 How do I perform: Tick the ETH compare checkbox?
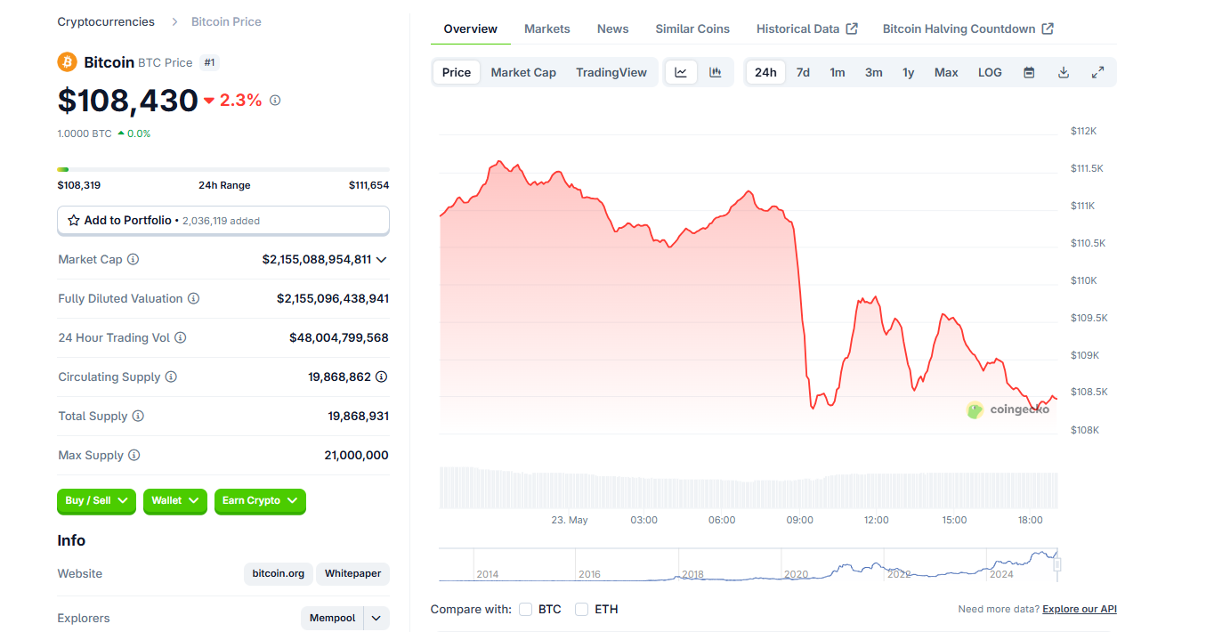[582, 610]
